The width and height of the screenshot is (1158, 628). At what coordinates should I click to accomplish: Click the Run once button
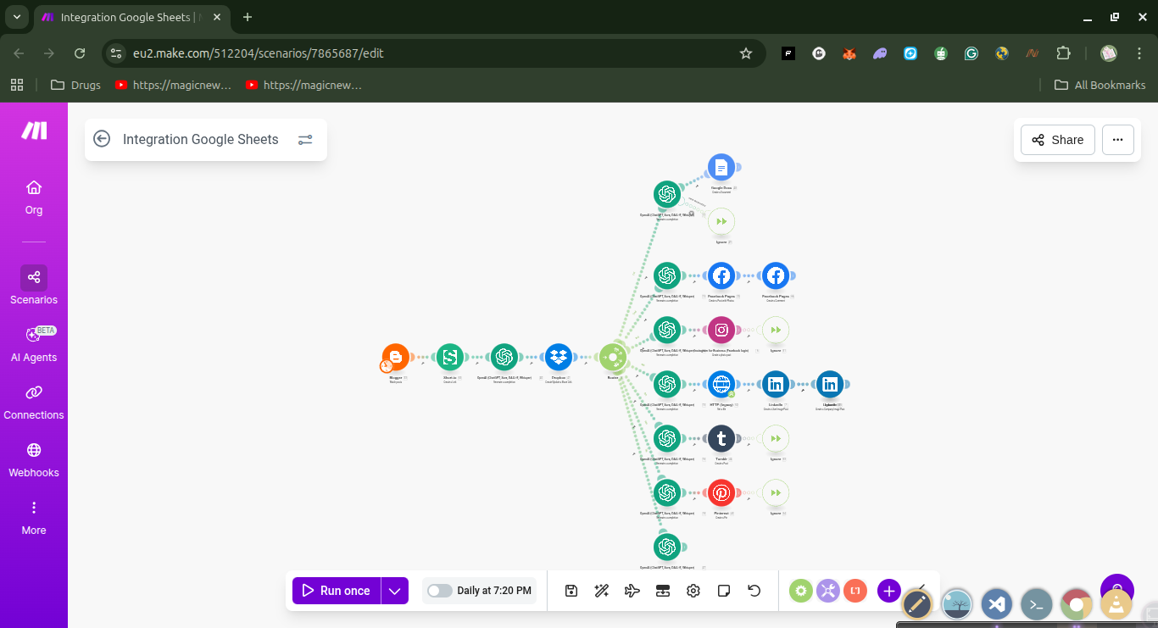[337, 591]
